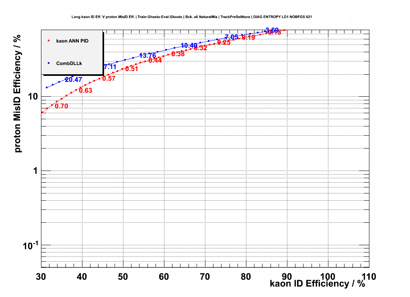Click the 'proton MisID Efficiency / %' axis title
Image resolution: width=410 pixels, height=297 pixels.
(x=18, y=94)
